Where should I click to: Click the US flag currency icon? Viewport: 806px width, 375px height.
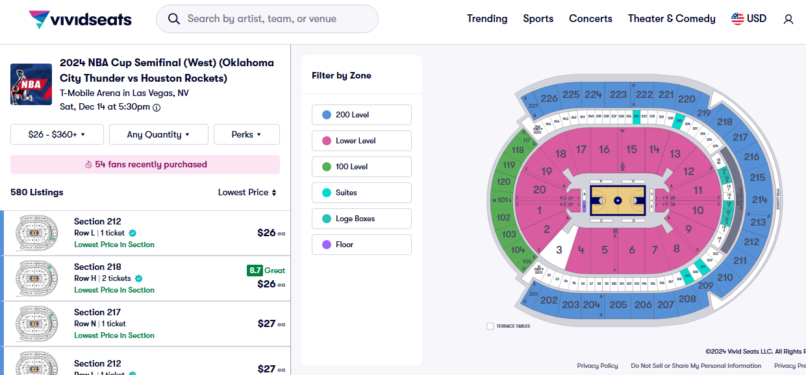pos(738,19)
